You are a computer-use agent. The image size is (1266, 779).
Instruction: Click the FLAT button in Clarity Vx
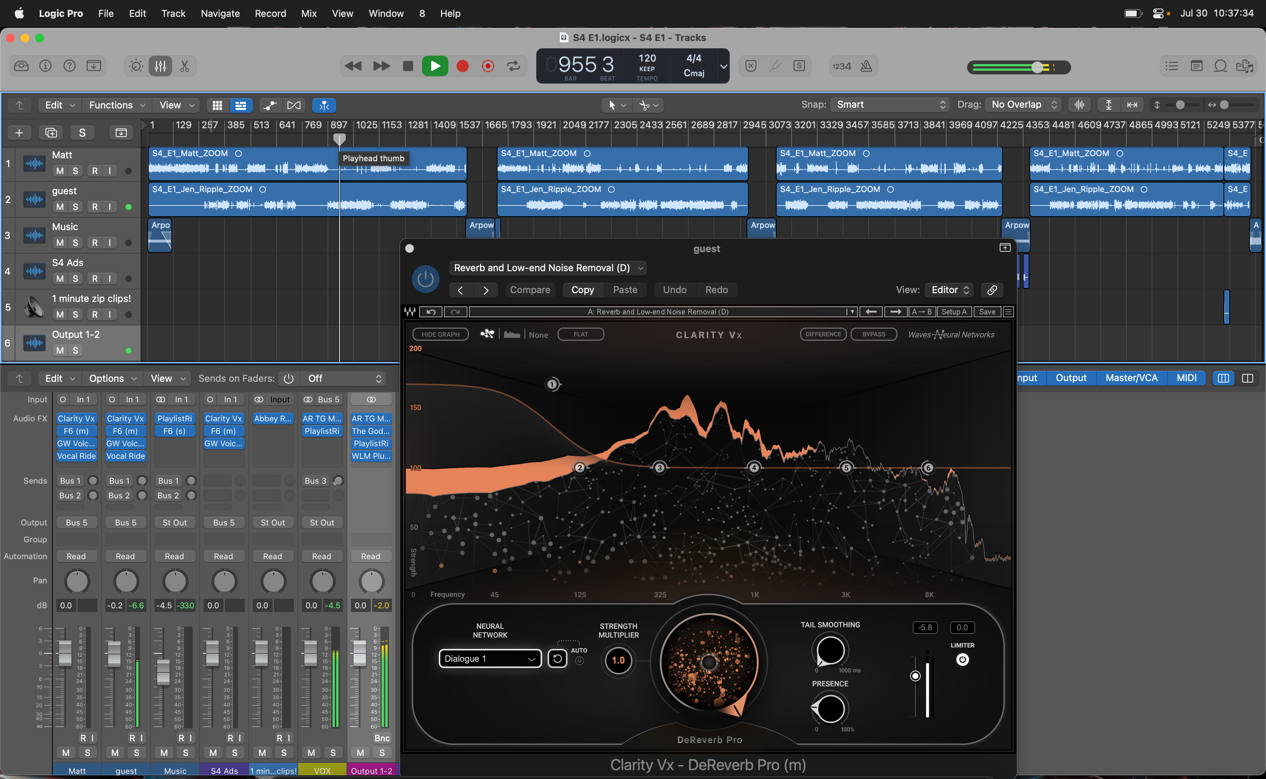coord(581,335)
